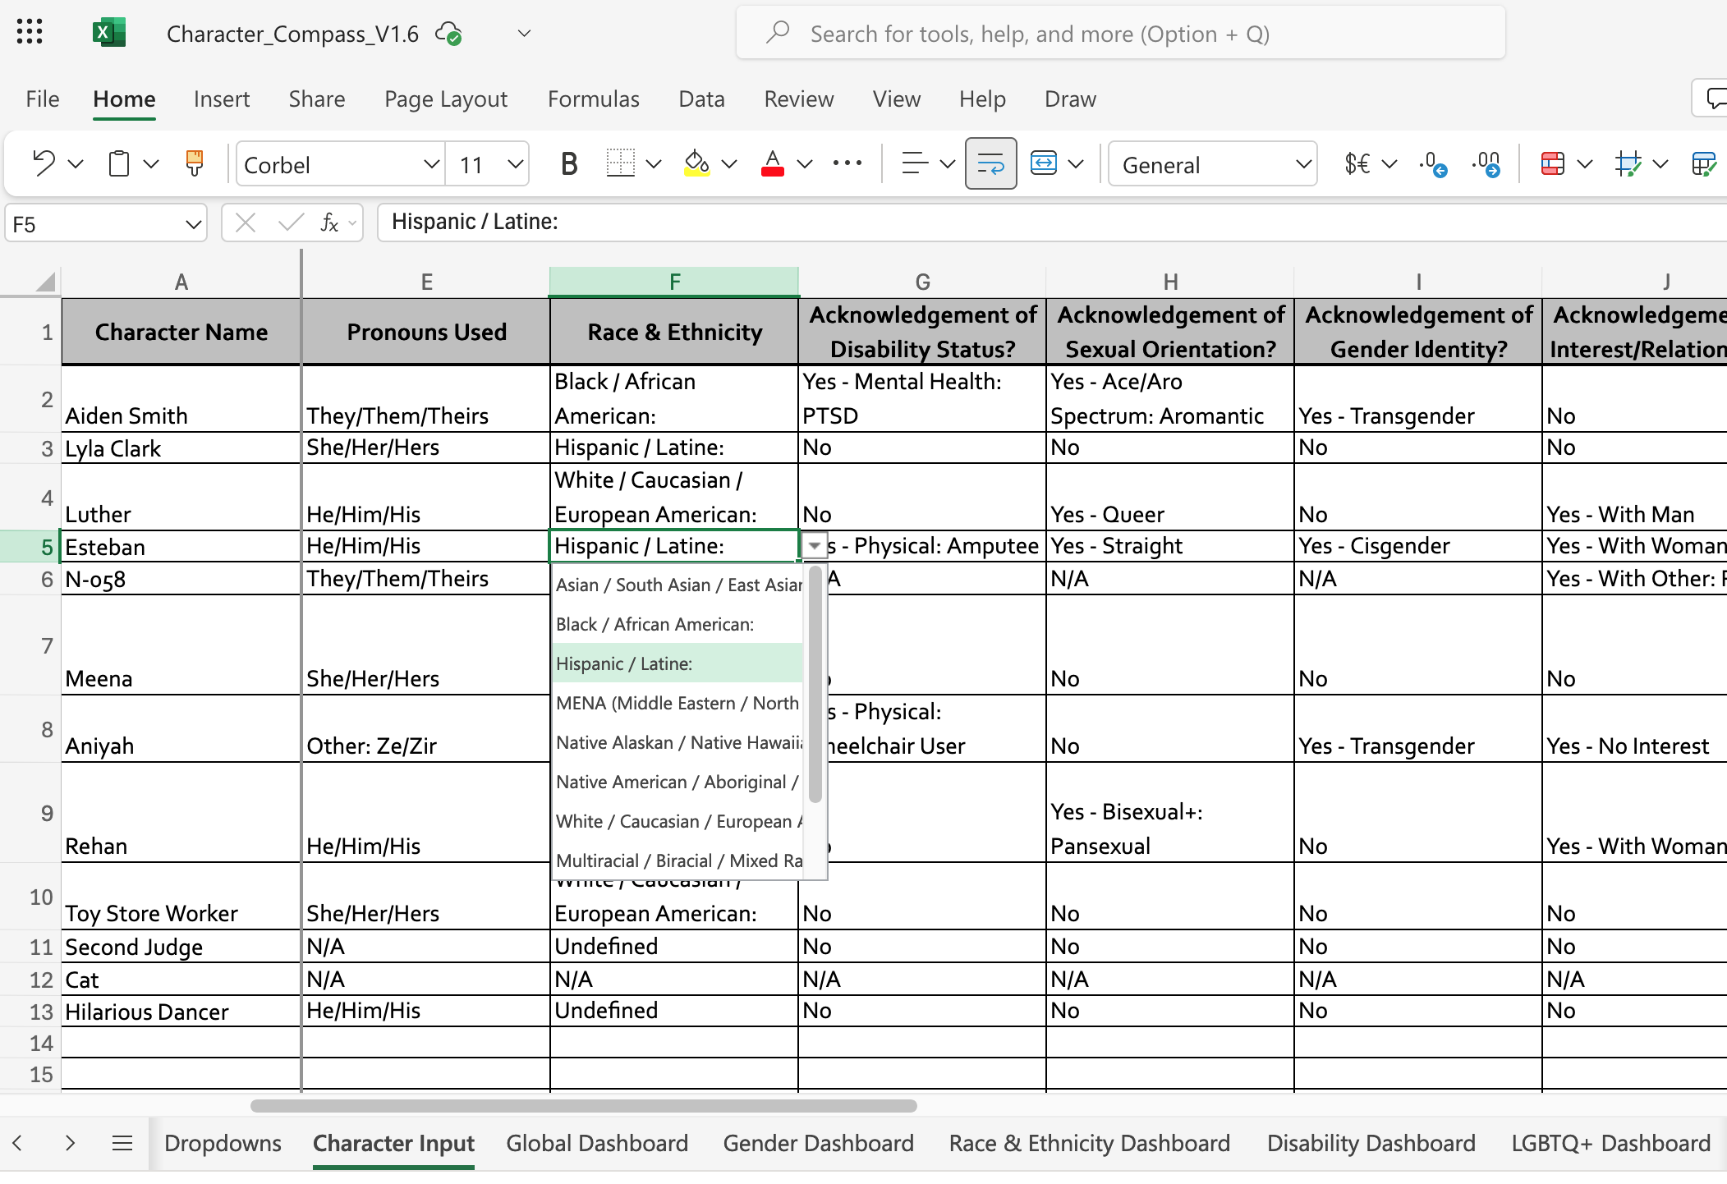1727x1184 pixels.
Task: Select the Format Painter tool
Action: pos(195,163)
